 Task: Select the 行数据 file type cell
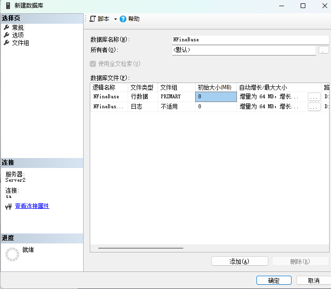(x=143, y=97)
